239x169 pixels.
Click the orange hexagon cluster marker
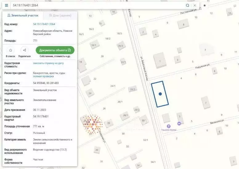pos(93,124)
